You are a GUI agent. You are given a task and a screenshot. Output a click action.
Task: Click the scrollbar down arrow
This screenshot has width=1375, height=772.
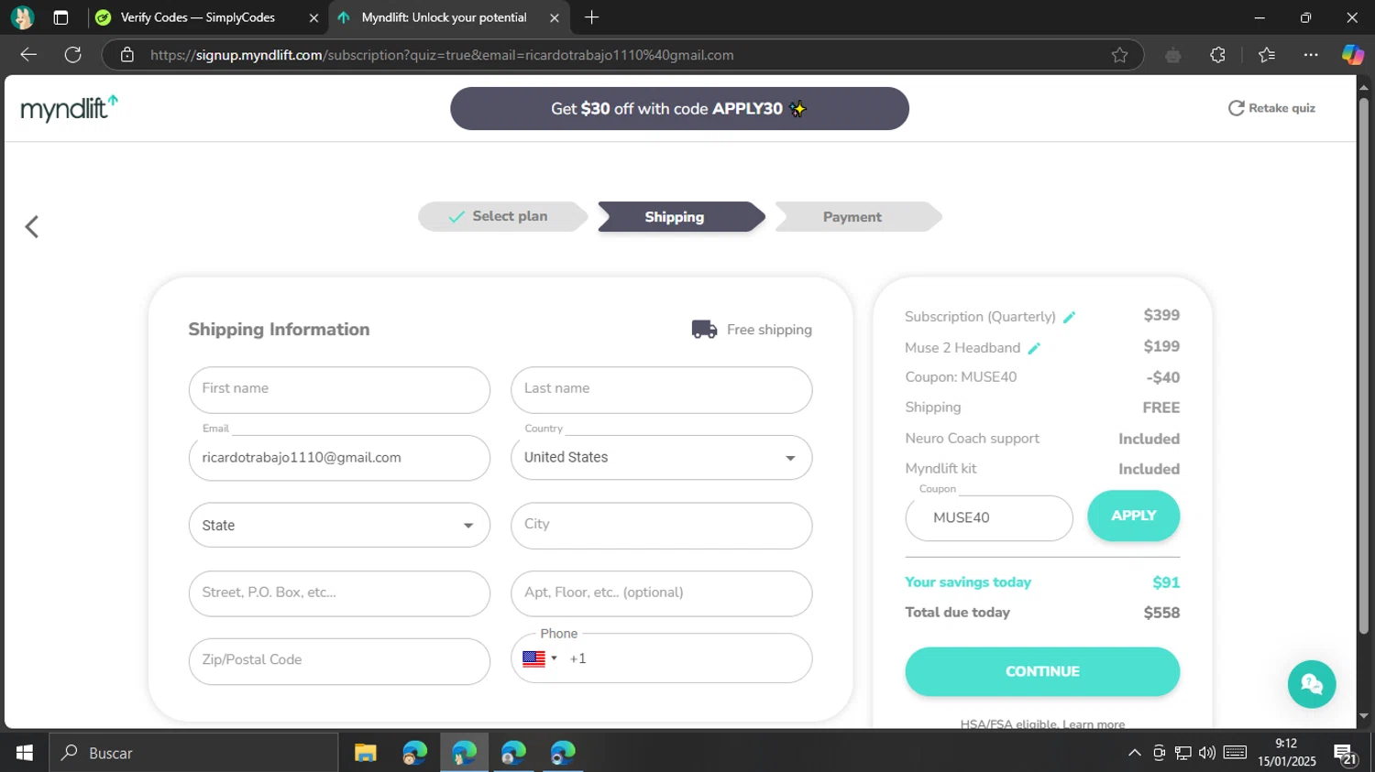[1364, 716]
